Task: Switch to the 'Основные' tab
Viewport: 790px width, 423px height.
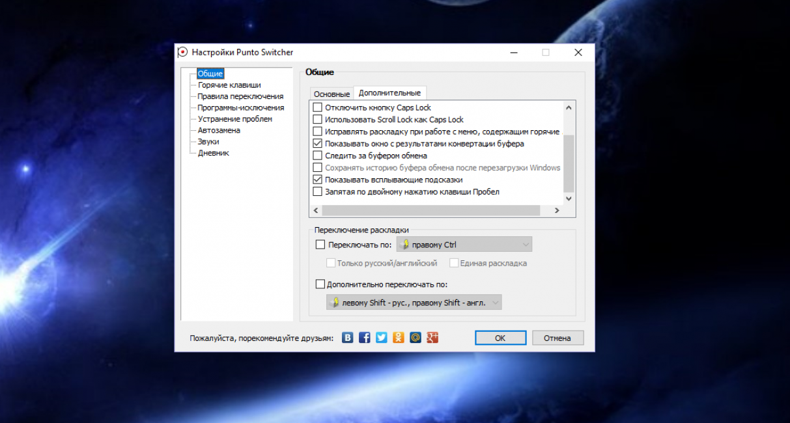Action: [332, 94]
